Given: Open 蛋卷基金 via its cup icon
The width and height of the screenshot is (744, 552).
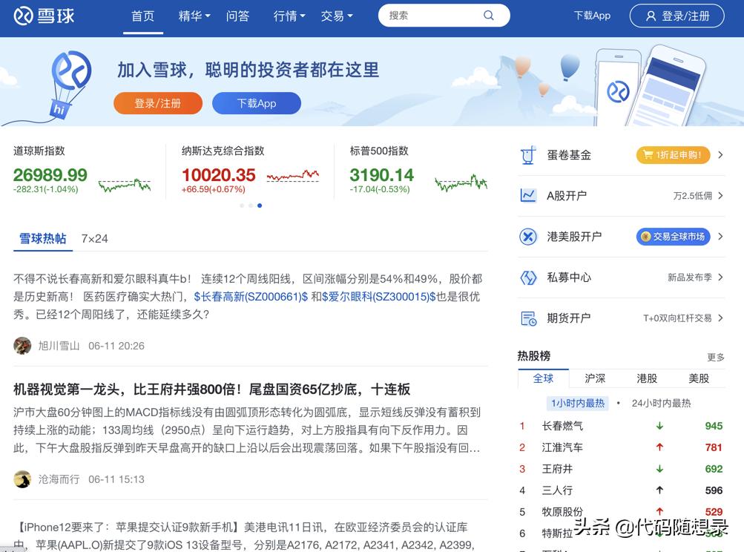Looking at the screenshot, I should pyautogui.click(x=528, y=154).
